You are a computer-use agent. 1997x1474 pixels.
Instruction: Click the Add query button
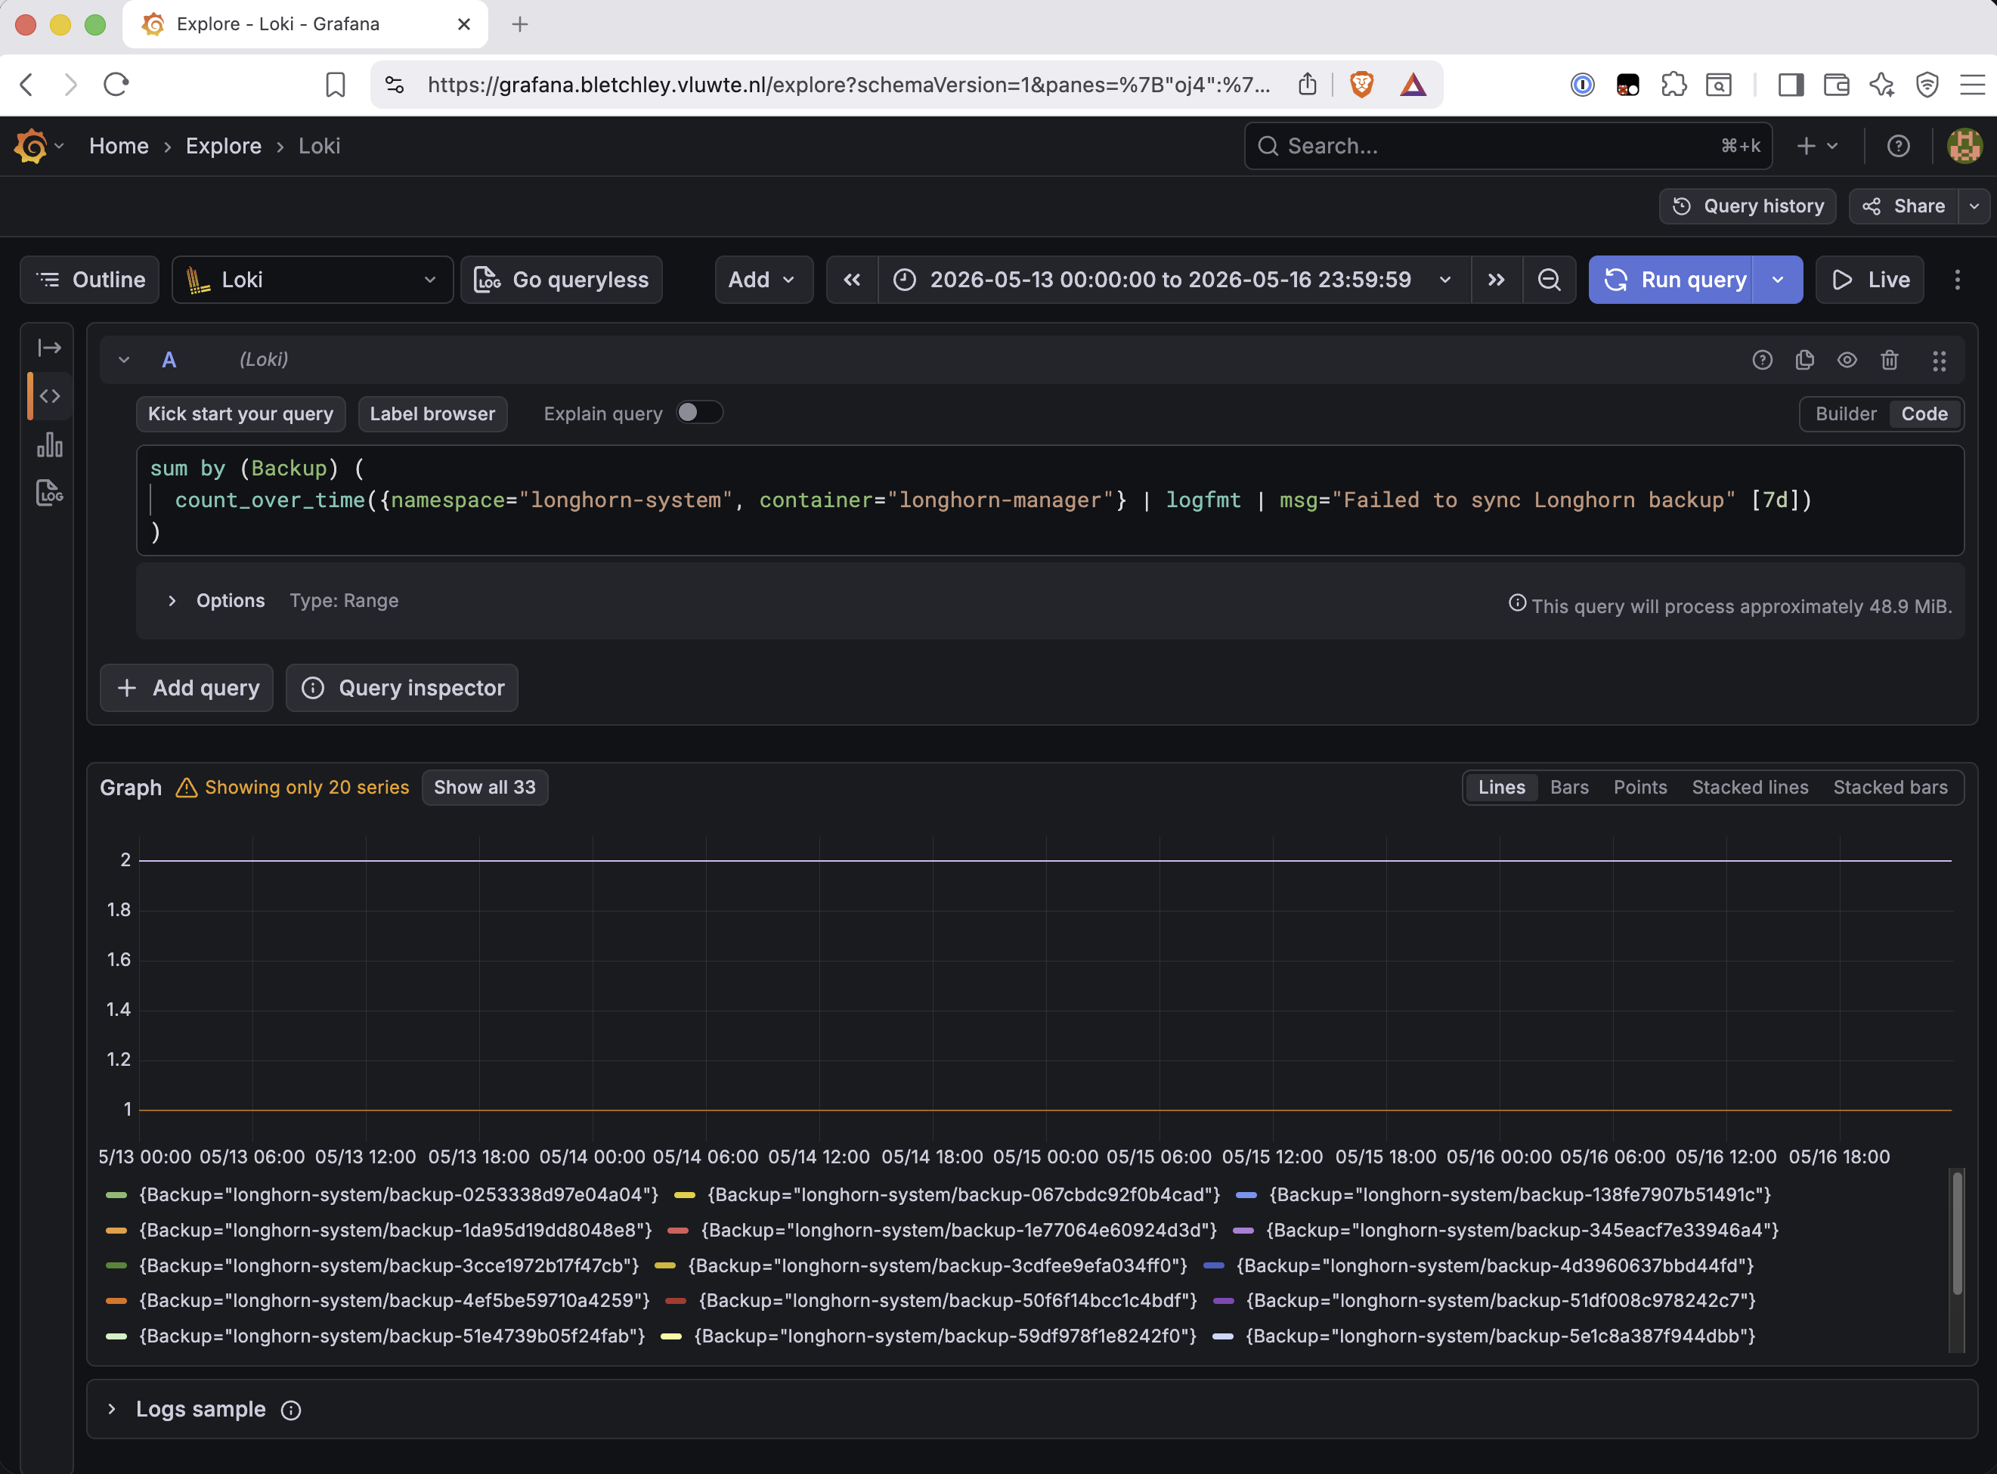click(187, 688)
